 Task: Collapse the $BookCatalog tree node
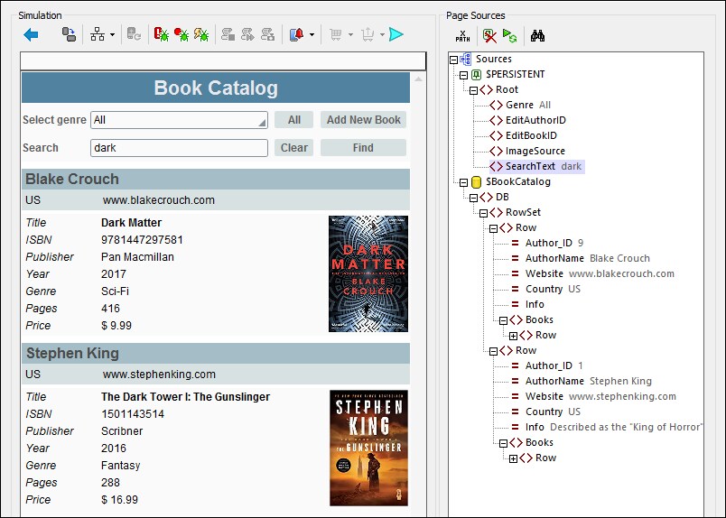[464, 182]
